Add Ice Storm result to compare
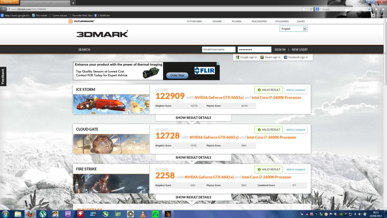 point(296,90)
